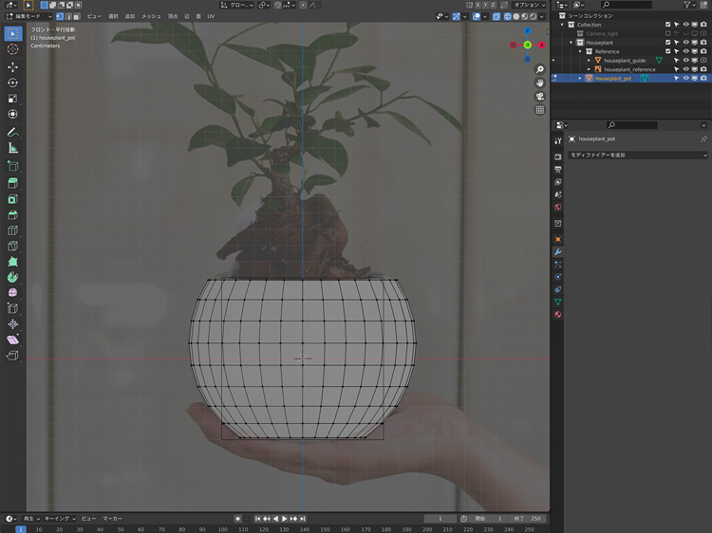Image resolution: width=712 pixels, height=533 pixels.
Task: Open the メッシュ menu
Action: [x=151, y=16]
